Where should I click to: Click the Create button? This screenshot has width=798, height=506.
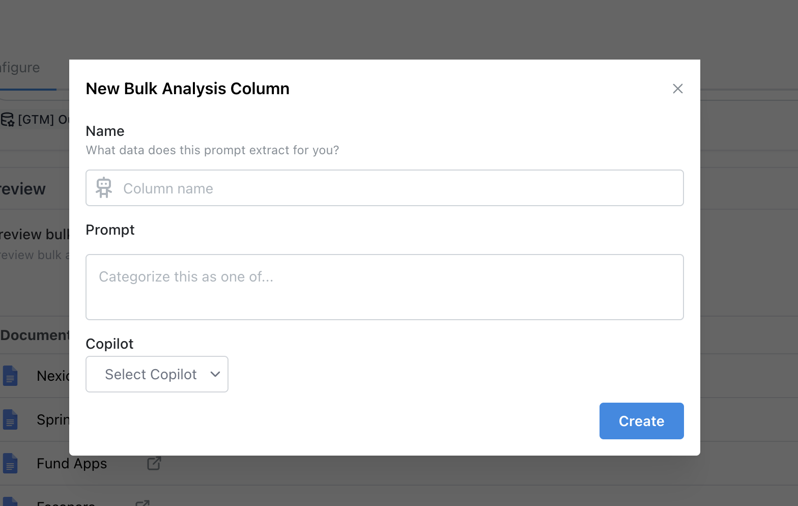(641, 421)
